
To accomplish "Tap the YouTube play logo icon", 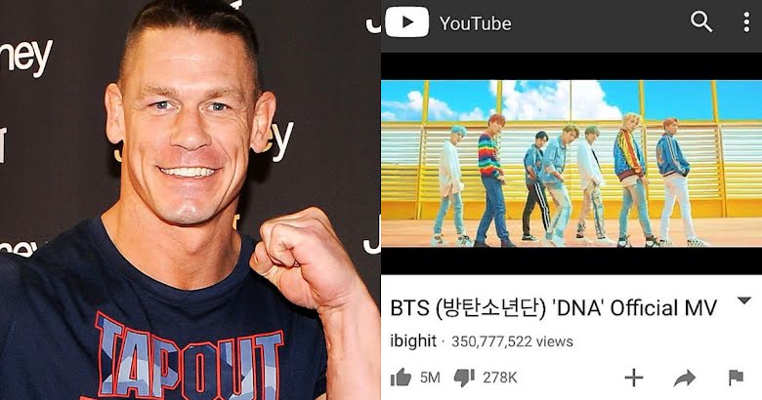I will (x=406, y=21).
